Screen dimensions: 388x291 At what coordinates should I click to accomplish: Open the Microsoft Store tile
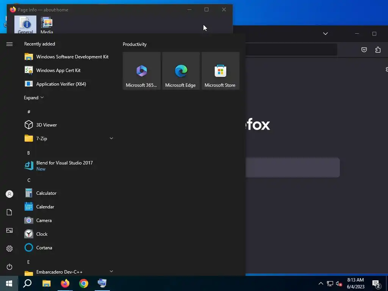220,71
